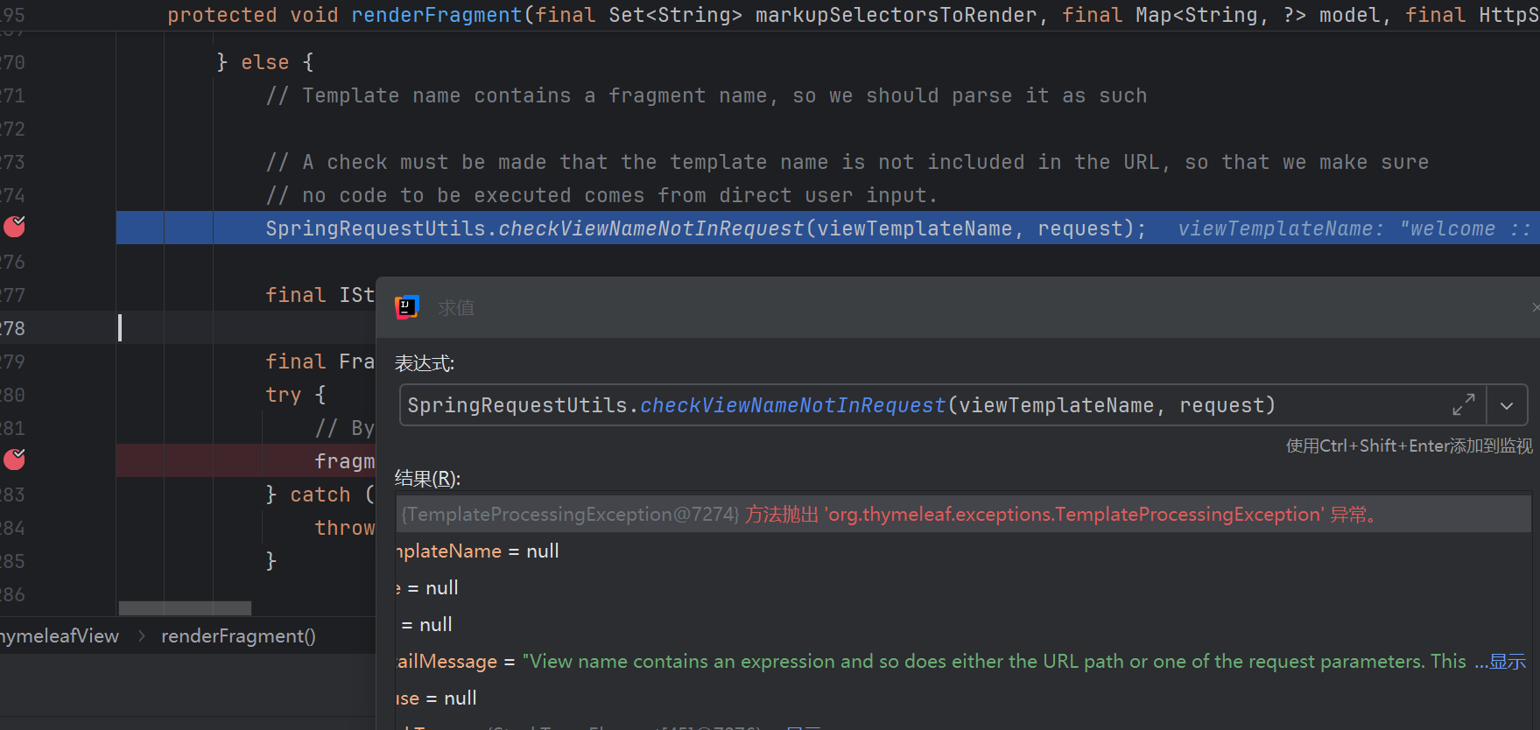This screenshot has height=730, width=1540.
Task: Click the editor horizontal scrollbar thumb
Action: click(185, 607)
